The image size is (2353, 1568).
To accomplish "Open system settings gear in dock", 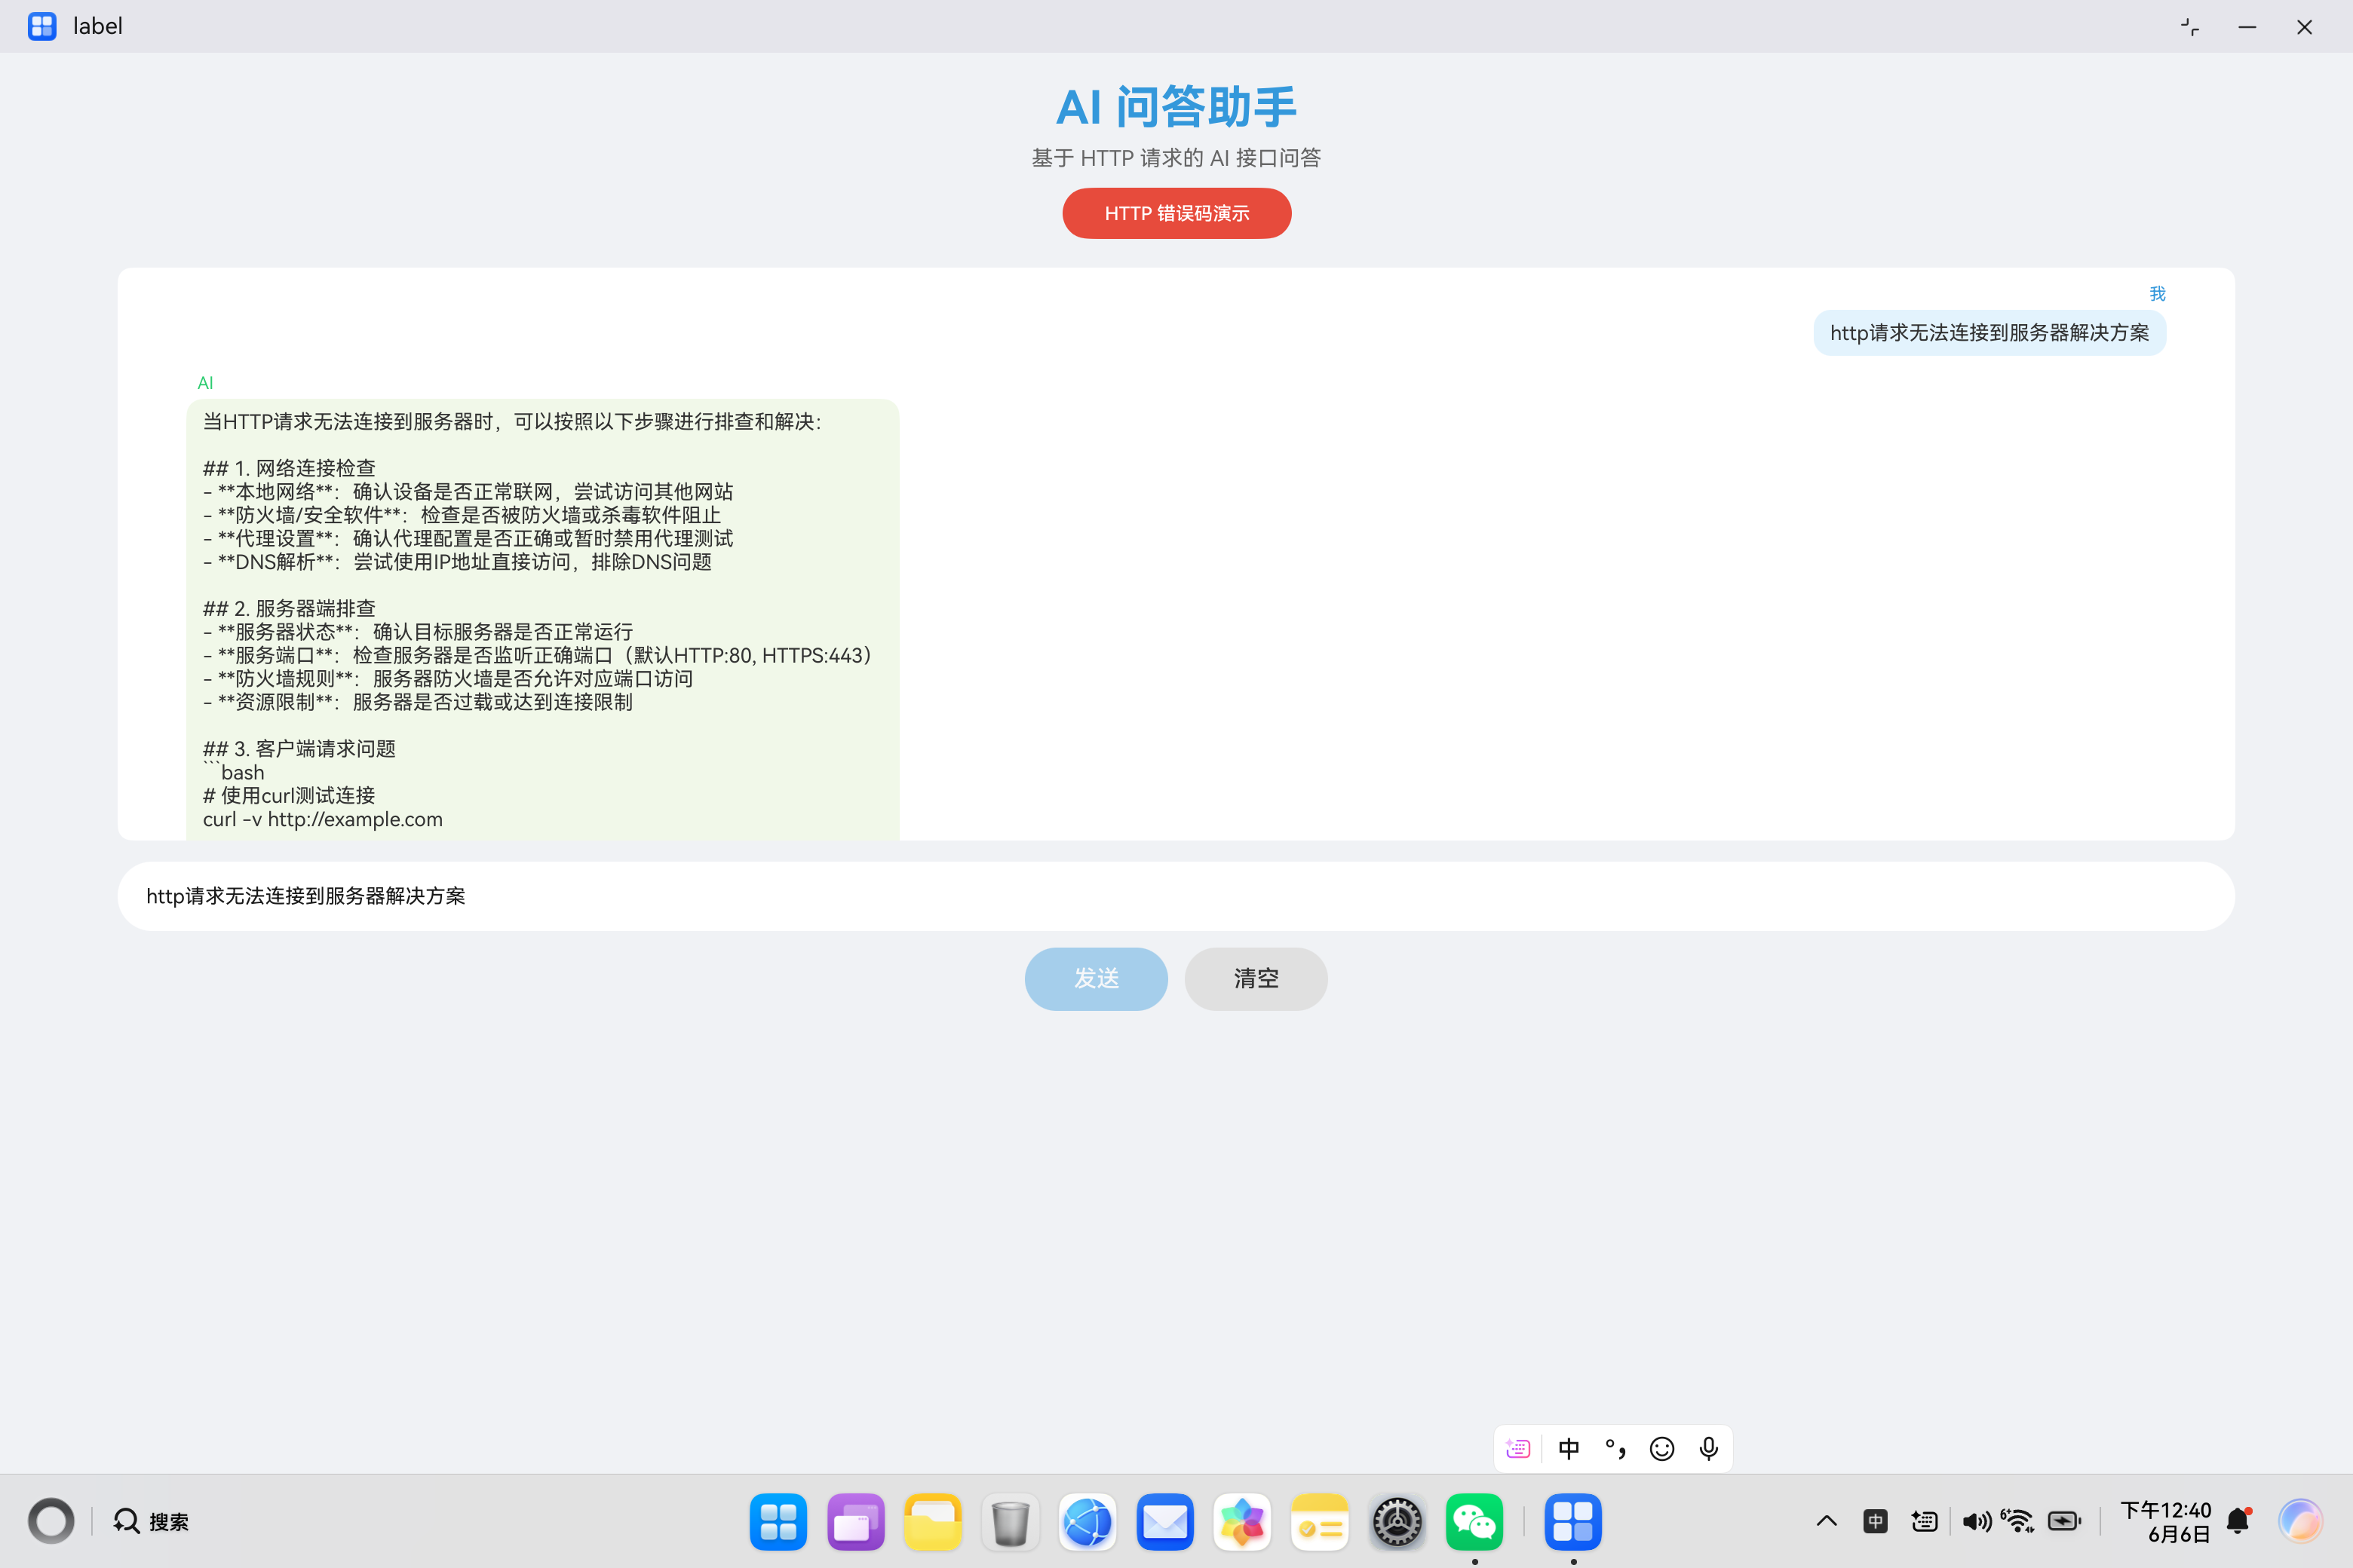I will click(1397, 1521).
